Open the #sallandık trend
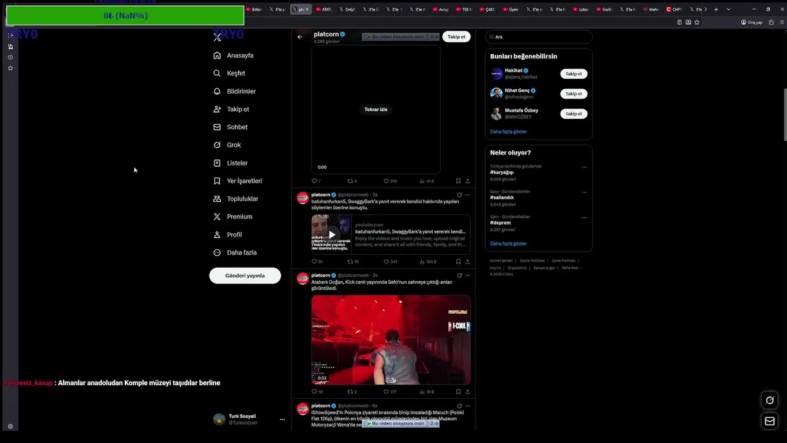787x443 pixels. click(502, 198)
